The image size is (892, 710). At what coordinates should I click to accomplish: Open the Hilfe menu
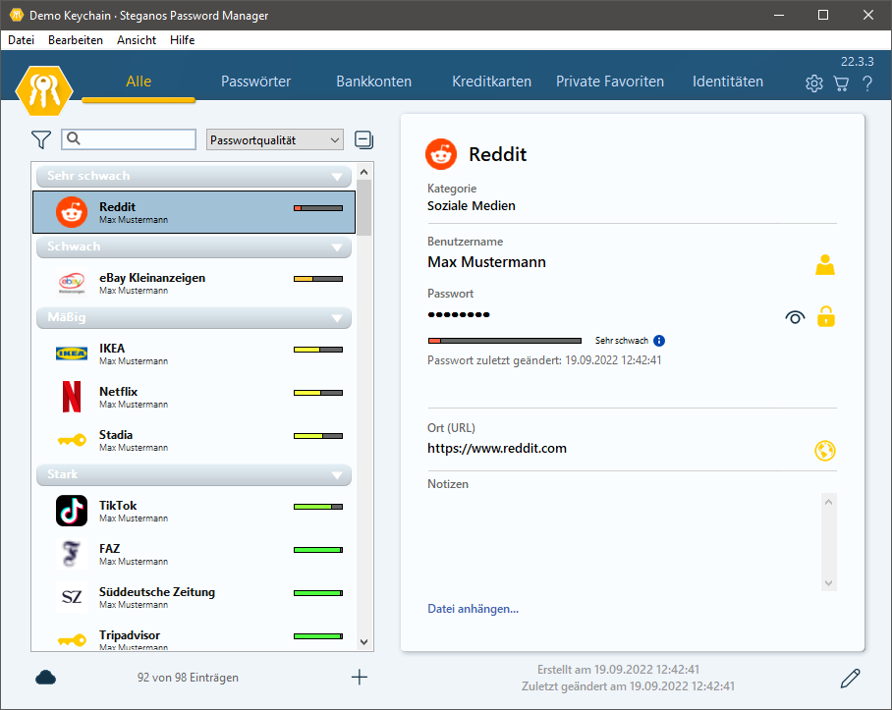point(182,40)
